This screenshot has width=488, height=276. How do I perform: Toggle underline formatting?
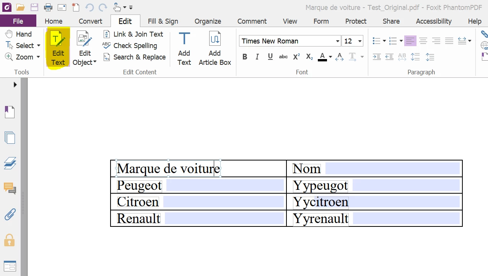tap(270, 57)
